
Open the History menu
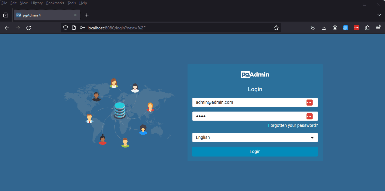[x=37, y=3]
